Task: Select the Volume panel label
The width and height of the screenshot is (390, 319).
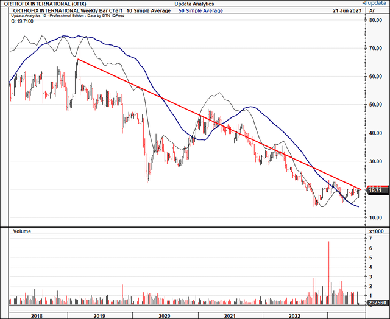Action: (x=21, y=231)
